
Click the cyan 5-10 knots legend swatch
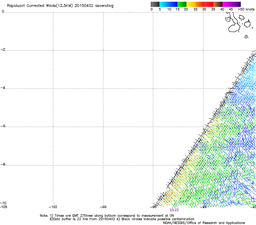pyautogui.click(x=164, y=4)
